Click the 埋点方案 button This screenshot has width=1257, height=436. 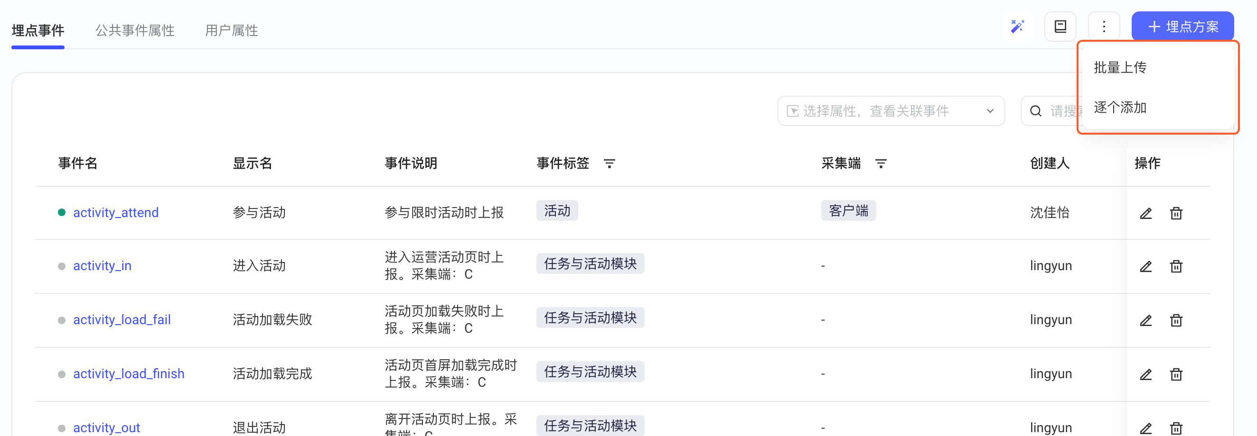[x=1182, y=27]
